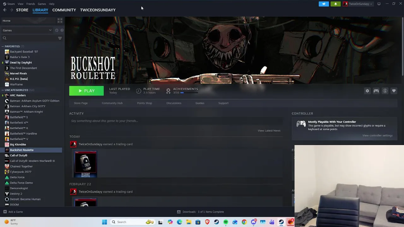Toggle the library grid view icon
Screen dimensions: 404x227
point(60,21)
